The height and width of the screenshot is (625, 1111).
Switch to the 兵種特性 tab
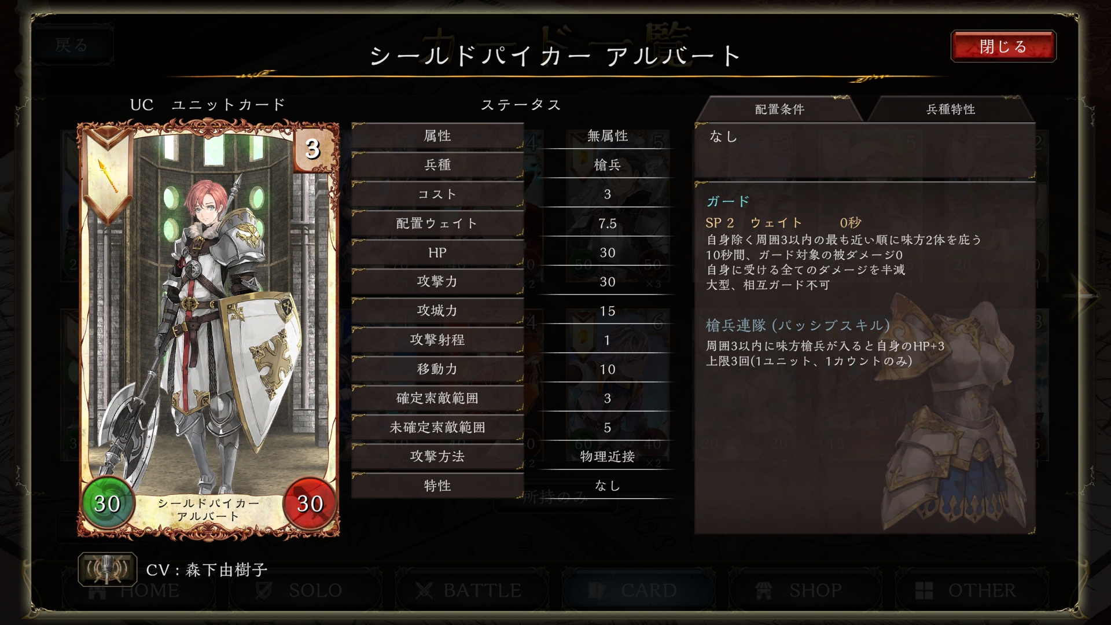click(x=950, y=109)
